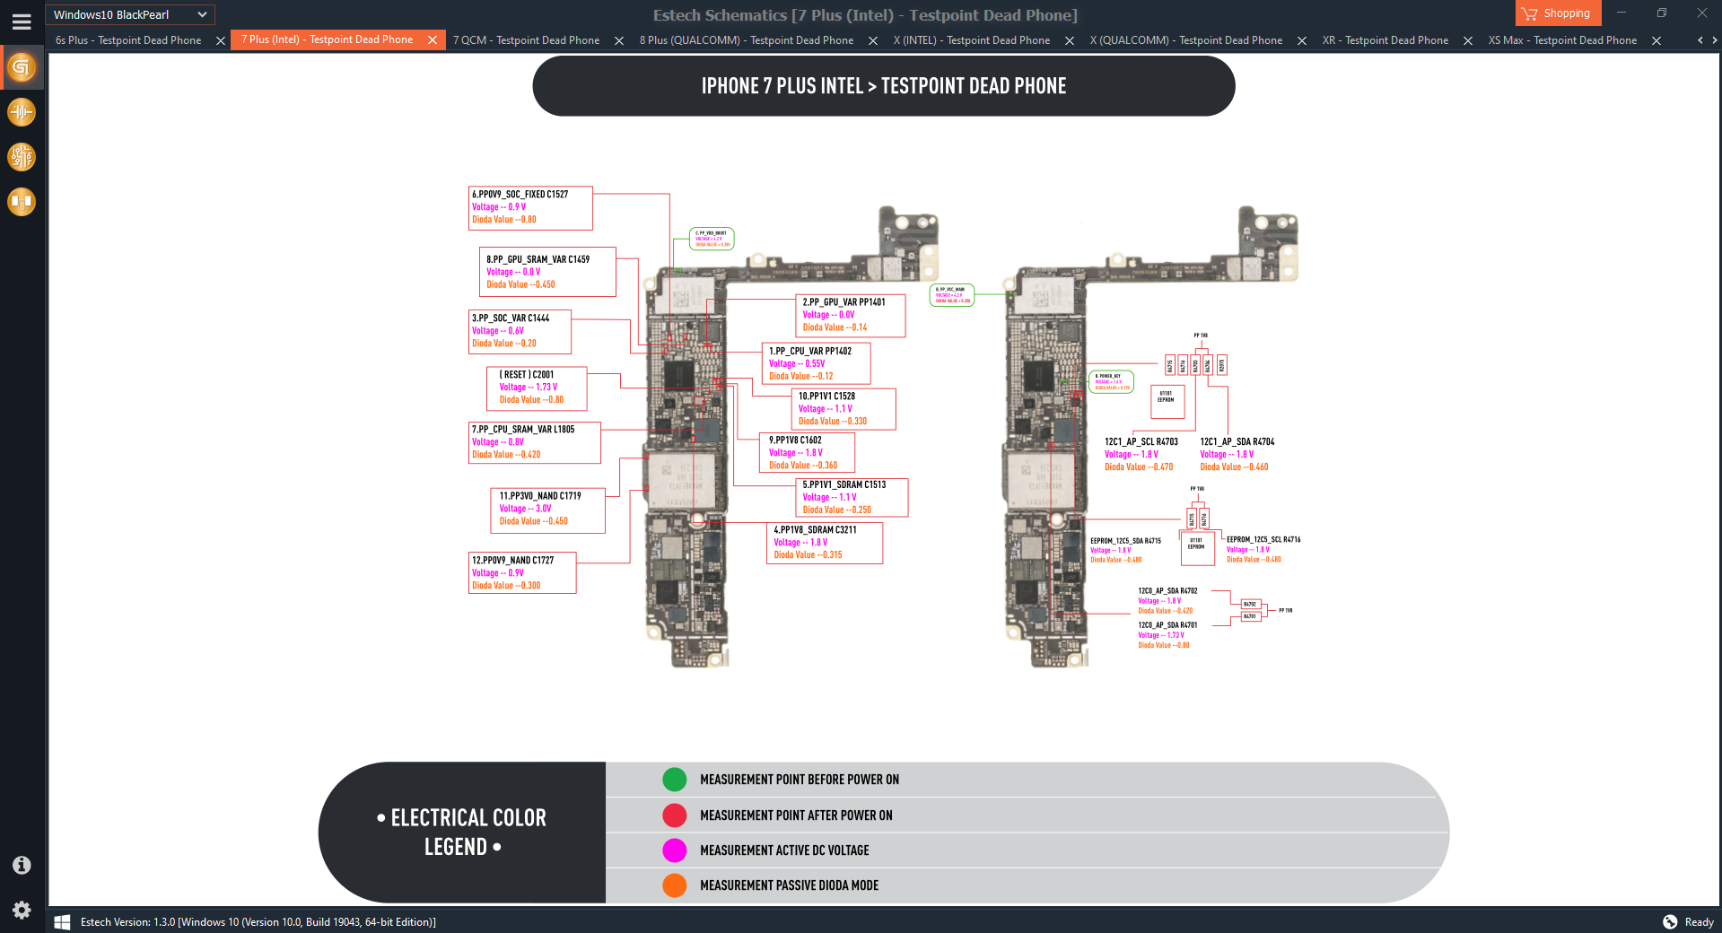
Task: Switch to 7 QCM Testpoint Dead Phone tab
Action: (526, 40)
